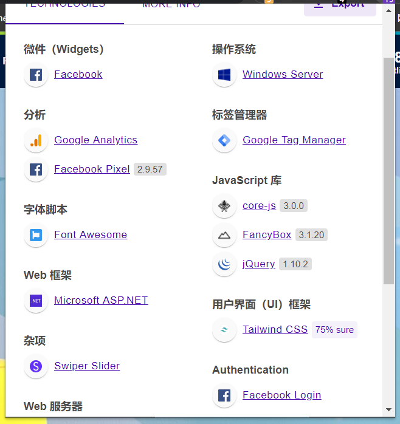Click the FancyBox version 3.1.20 badge
Screen dimensions: 400x424
click(311, 235)
